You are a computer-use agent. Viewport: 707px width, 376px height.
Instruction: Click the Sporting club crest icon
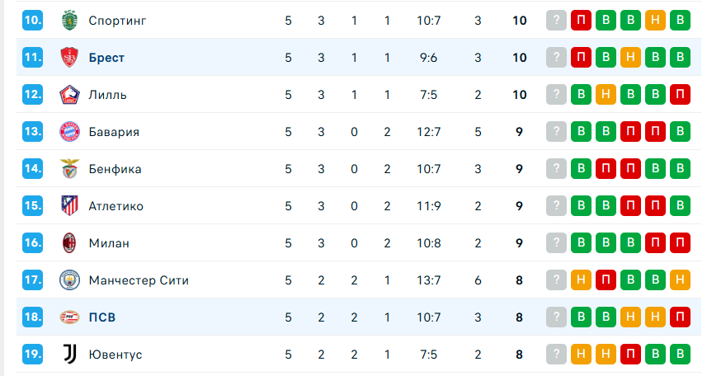68,21
